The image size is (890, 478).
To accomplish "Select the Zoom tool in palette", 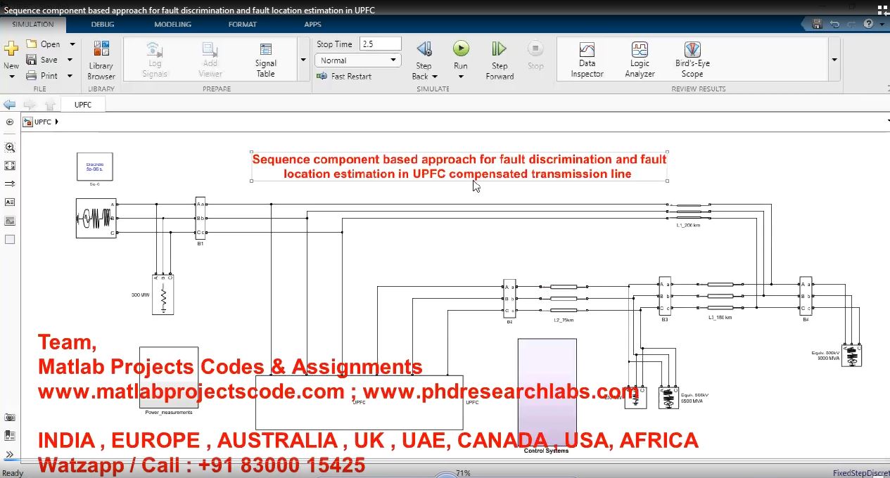I will click(x=10, y=148).
